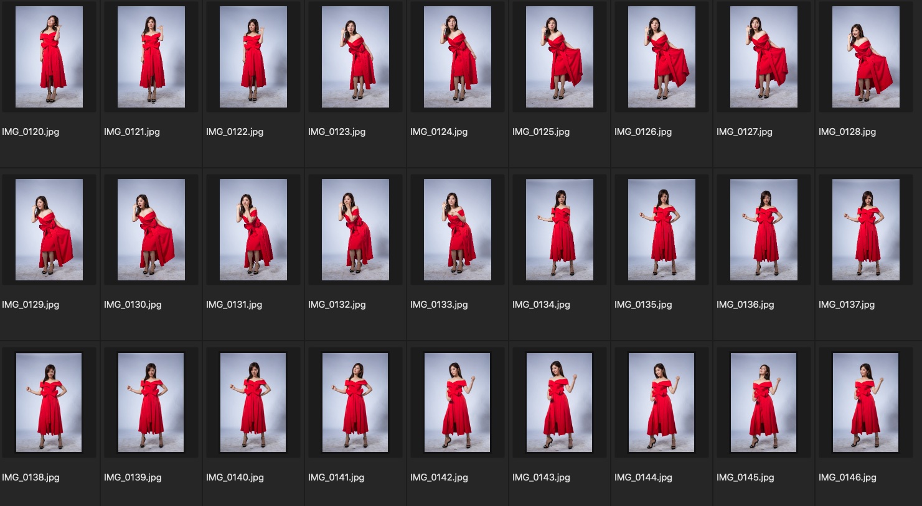Pick the IMG_0127.jpg thumbnail
922x506 pixels.
click(764, 57)
